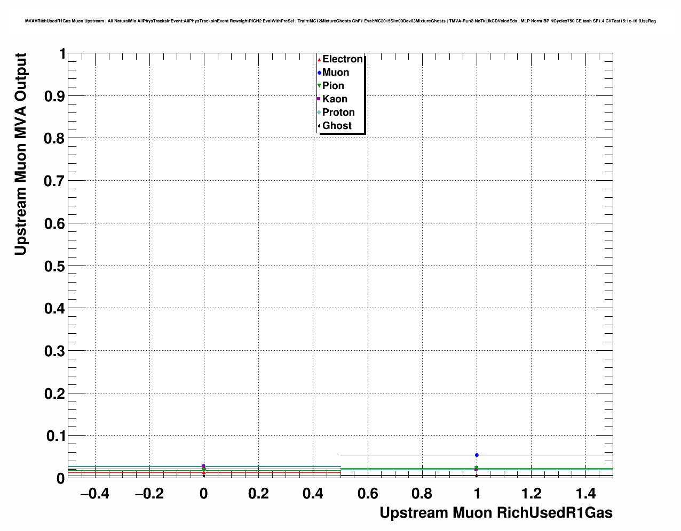The image size is (681, 531).
Task: Click the blue Muon circle marker in legend
Action: coord(319,73)
